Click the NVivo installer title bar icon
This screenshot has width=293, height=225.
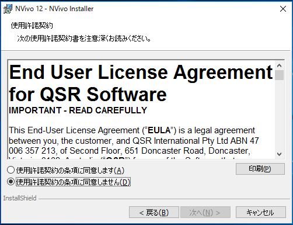8,9
